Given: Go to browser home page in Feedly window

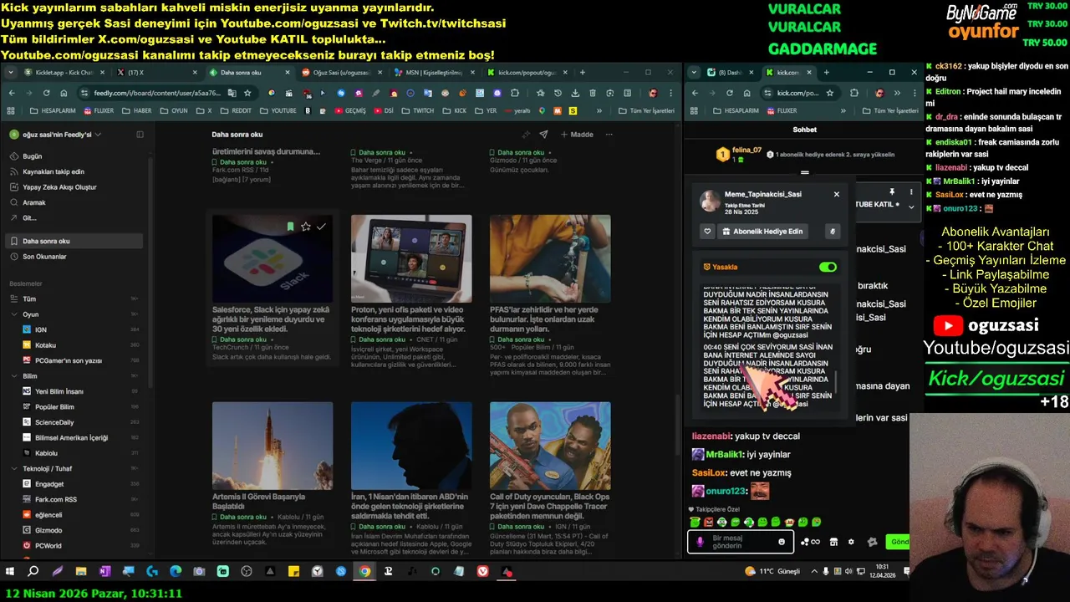Looking at the screenshot, I should click(x=64, y=93).
